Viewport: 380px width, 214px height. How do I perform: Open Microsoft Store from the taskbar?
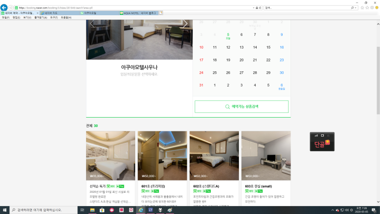click(x=102, y=210)
